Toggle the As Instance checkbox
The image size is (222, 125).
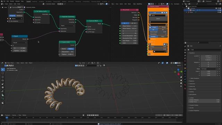(x=10, y=21)
